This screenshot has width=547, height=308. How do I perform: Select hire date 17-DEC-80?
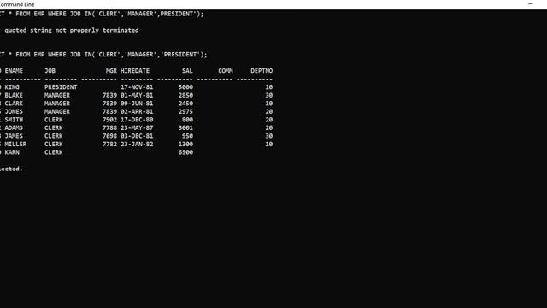pyautogui.click(x=137, y=120)
